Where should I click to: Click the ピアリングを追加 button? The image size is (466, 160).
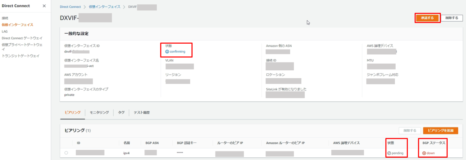[440, 131]
